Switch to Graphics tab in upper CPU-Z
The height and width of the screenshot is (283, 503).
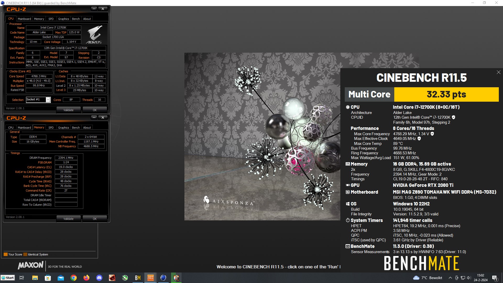tap(64, 19)
